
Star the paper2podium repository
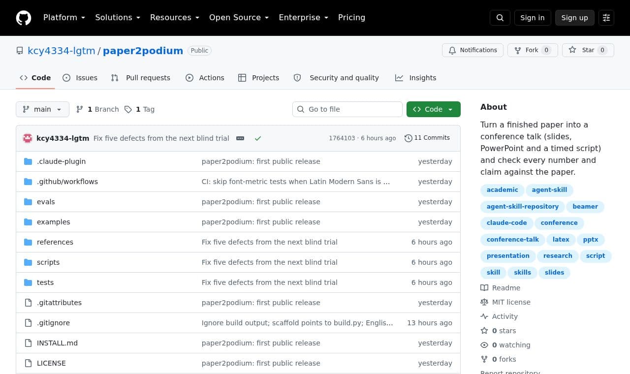click(x=588, y=50)
